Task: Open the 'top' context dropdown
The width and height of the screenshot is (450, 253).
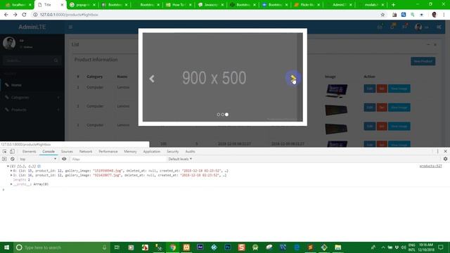Action: (37, 159)
